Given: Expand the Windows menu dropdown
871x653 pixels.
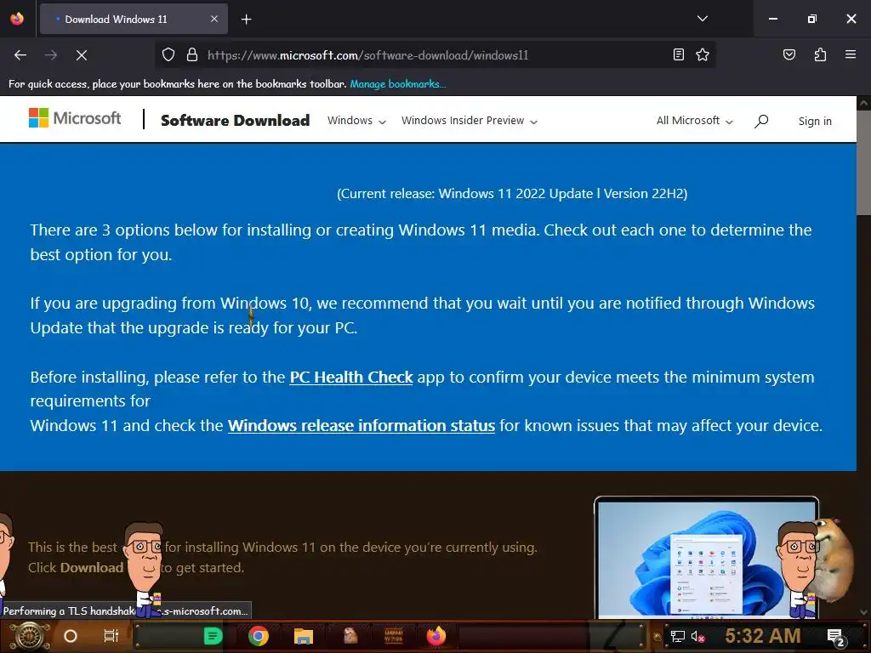Looking at the screenshot, I should coord(356,121).
